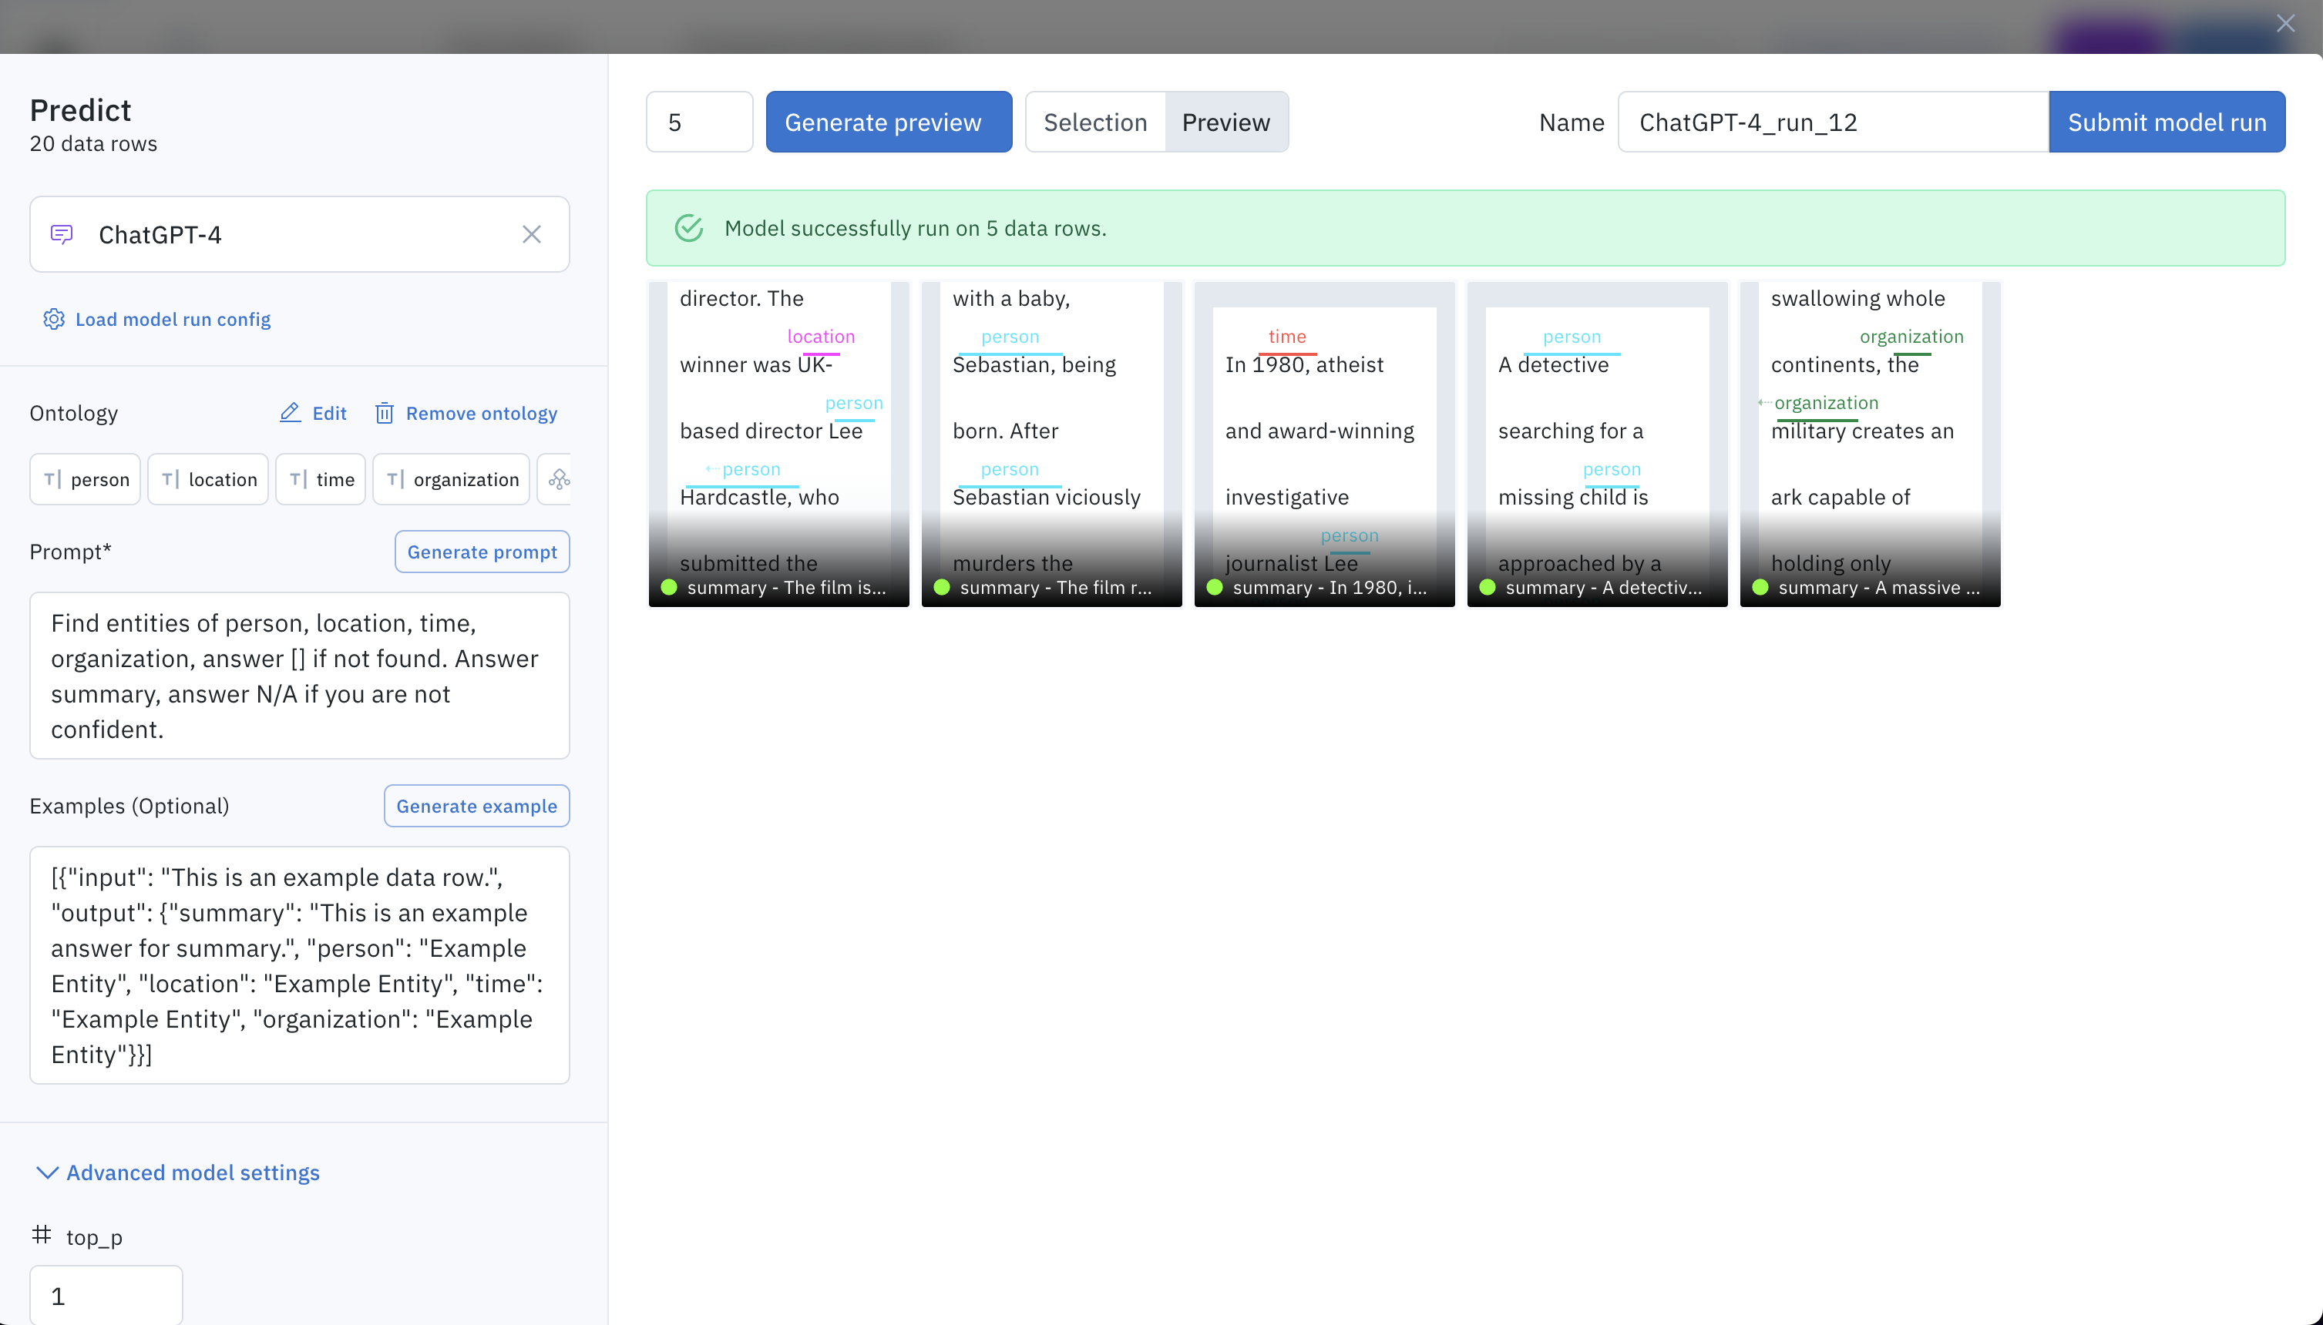Viewport: 2323px width, 1325px height.
Task: Click the gear icon for model config
Action: [54, 320]
